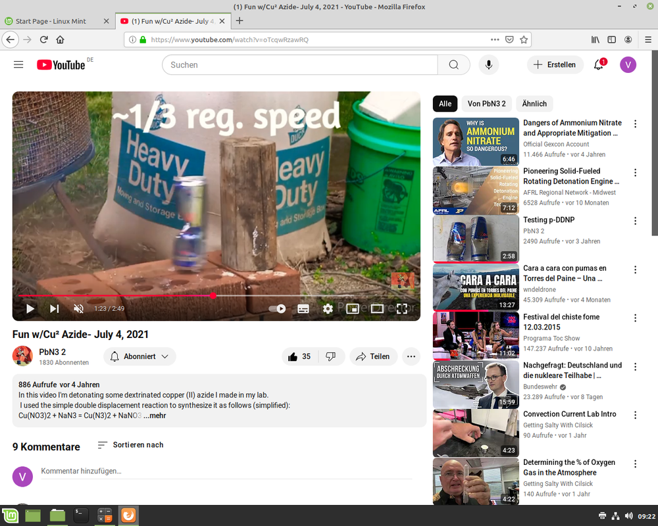Open the Convection Current Lab Intro title
This screenshot has width=658, height=526.
pos(569,414)
